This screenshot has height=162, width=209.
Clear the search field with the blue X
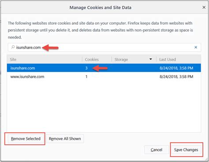pyautogui.click(x=196, y=47)
